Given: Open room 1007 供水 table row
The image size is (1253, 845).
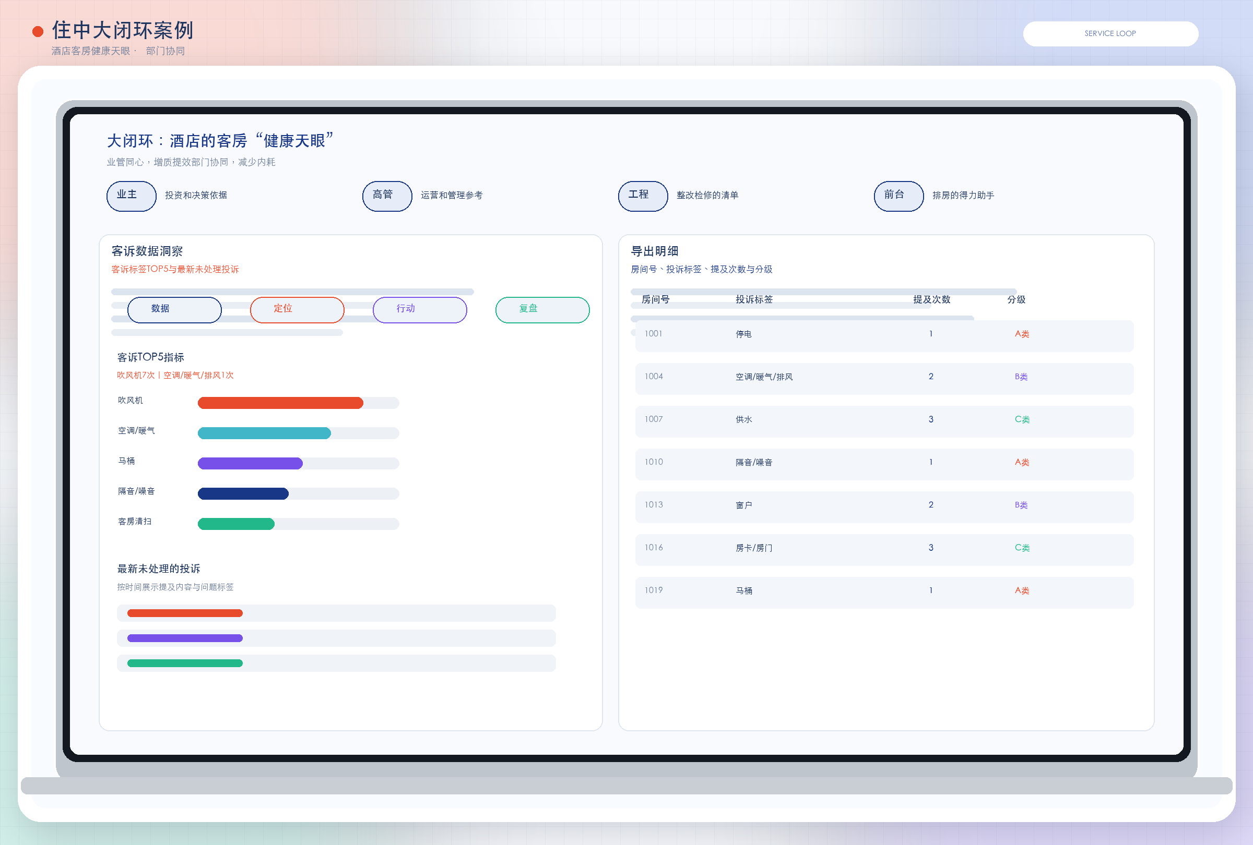Looking at the screenshot, I should (884, 421).
